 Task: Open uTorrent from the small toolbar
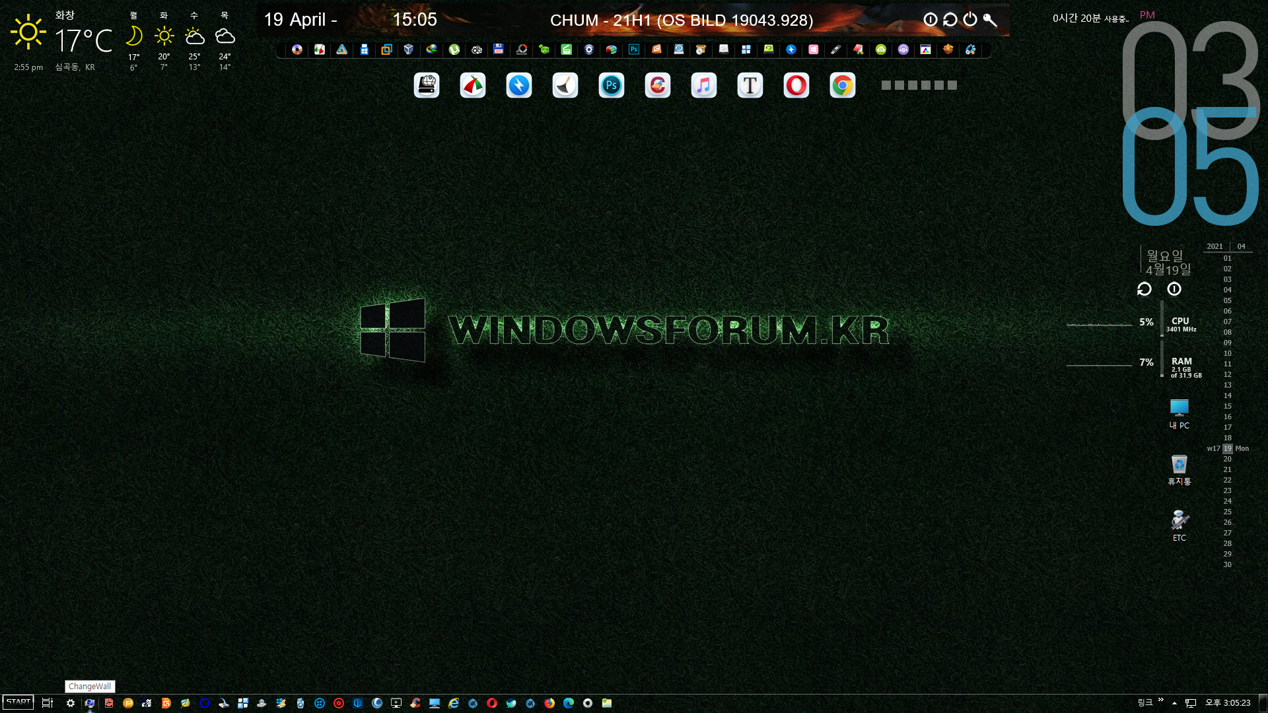[x=454, y=50]
